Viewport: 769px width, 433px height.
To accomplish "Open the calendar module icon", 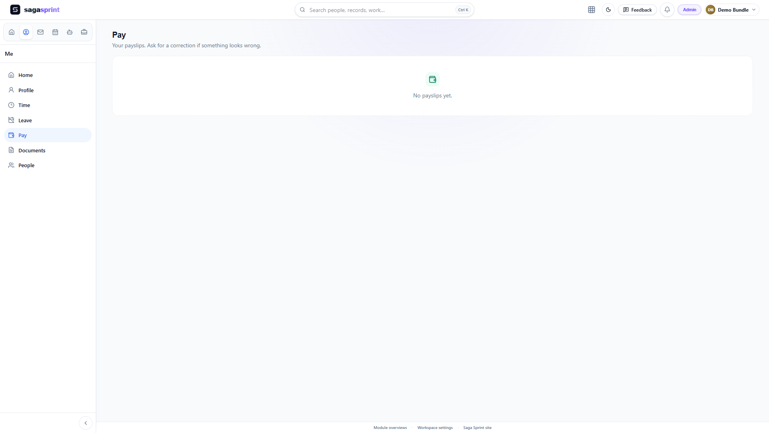I will point(55,32).
